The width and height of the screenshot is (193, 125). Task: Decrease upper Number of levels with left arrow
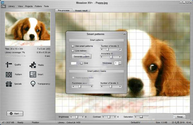pyautogui.click(x=102, y=49)
